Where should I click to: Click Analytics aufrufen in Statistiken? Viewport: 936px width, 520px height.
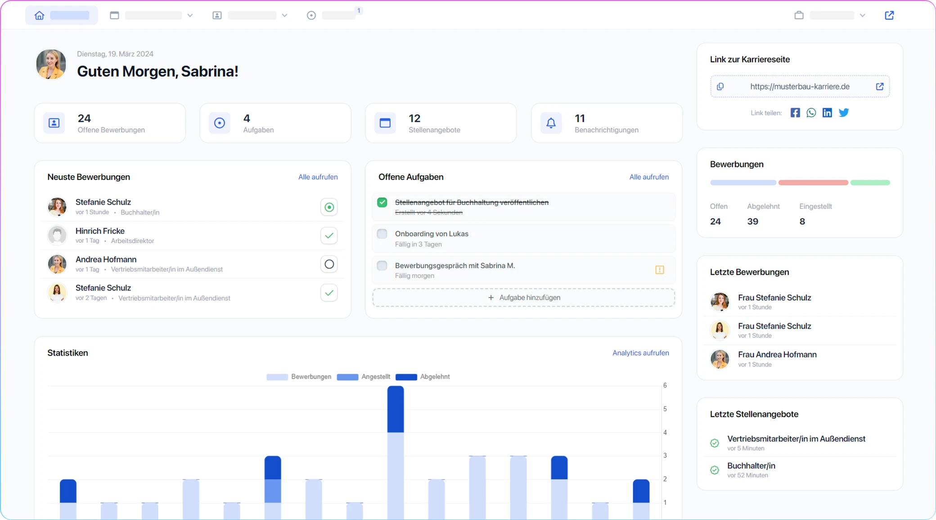point(640,353)
